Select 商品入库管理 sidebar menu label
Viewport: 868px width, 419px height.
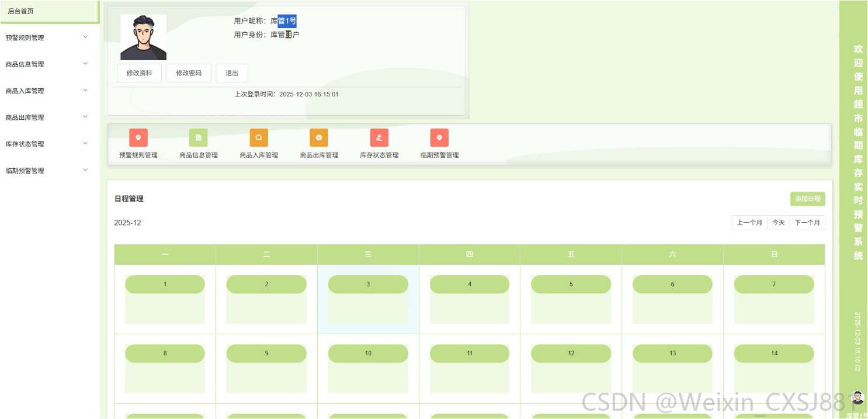click(25, 91)
